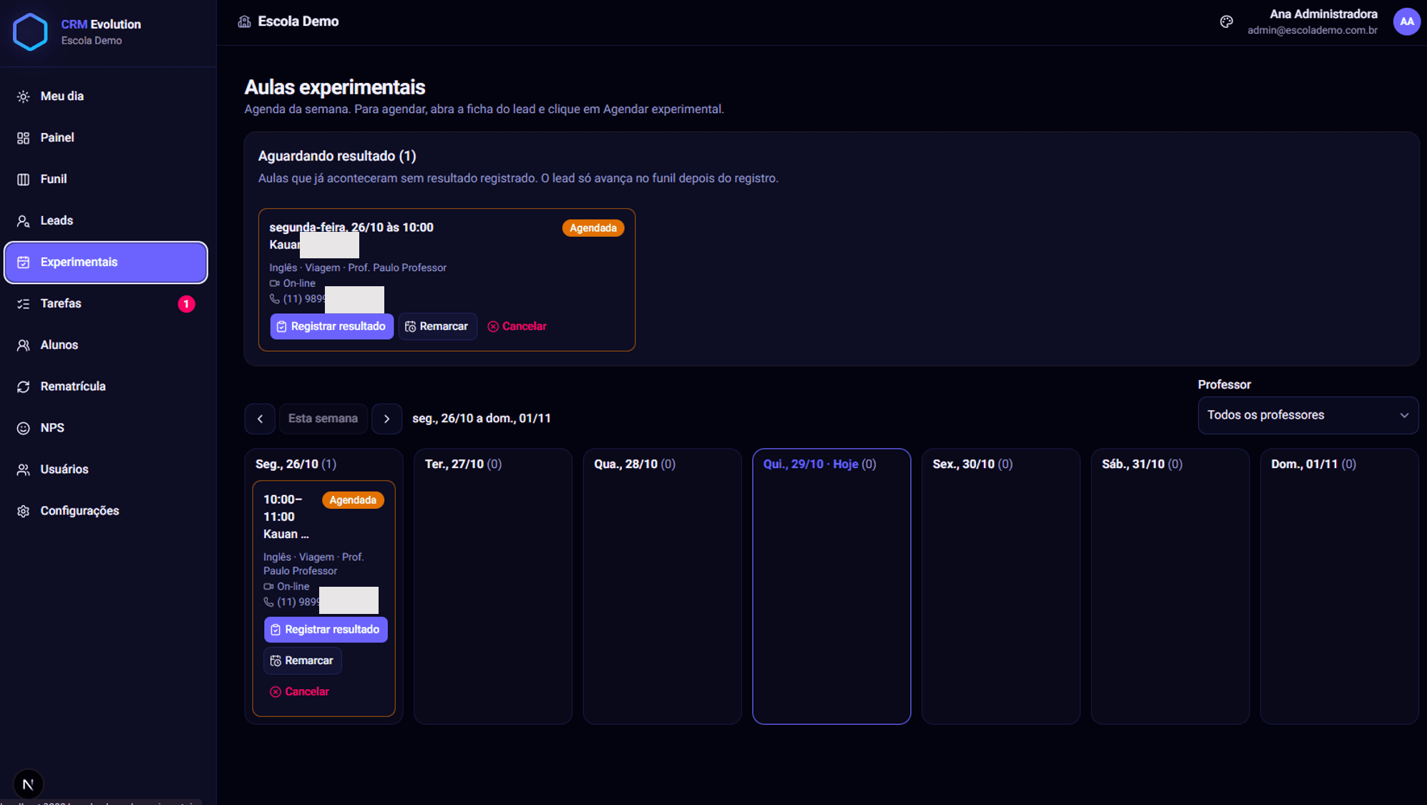
Task: Click Agendada badge in Monday calendar card
Action: (353, 500)
